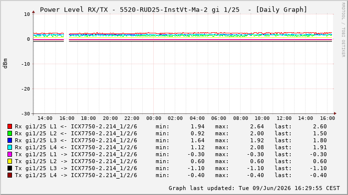Click the 18:00 time axis label
The height and width of the screenshot is (195, 348).
coord(88,118)
